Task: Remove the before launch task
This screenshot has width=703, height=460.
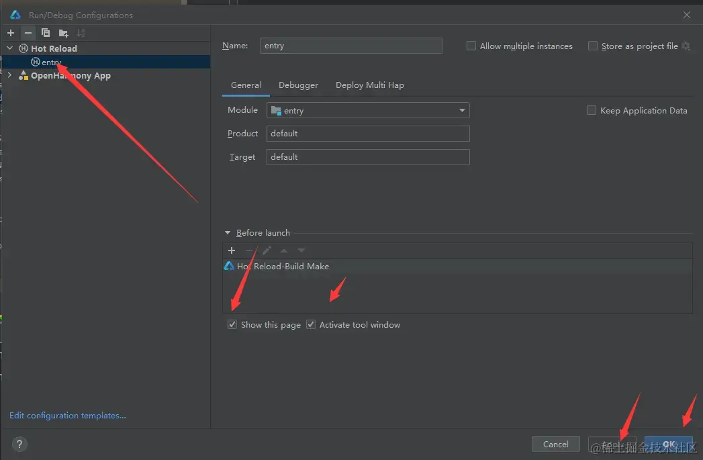Action: click(249, 250)
